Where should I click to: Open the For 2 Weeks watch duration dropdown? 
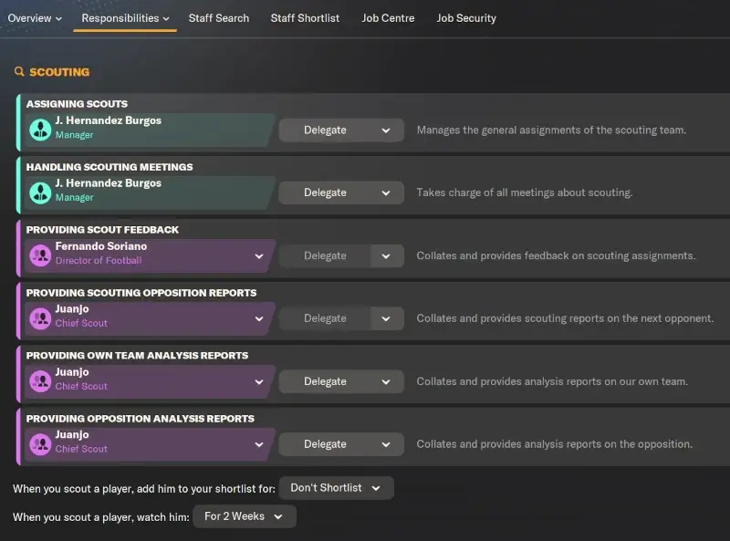coord(245,516)
